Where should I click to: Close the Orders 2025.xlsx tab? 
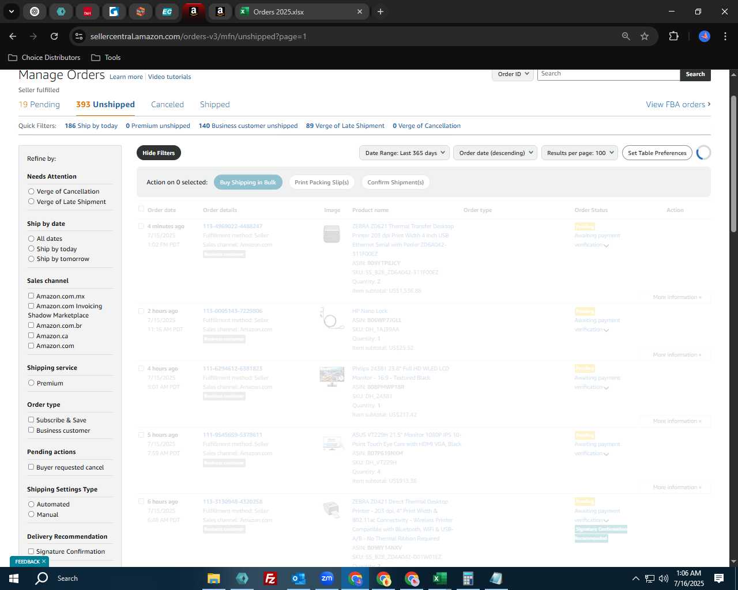pyautogui.click(x=360, y=12)
